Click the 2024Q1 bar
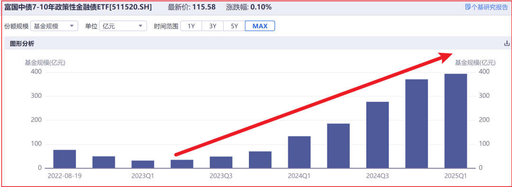 coord(299,152)
